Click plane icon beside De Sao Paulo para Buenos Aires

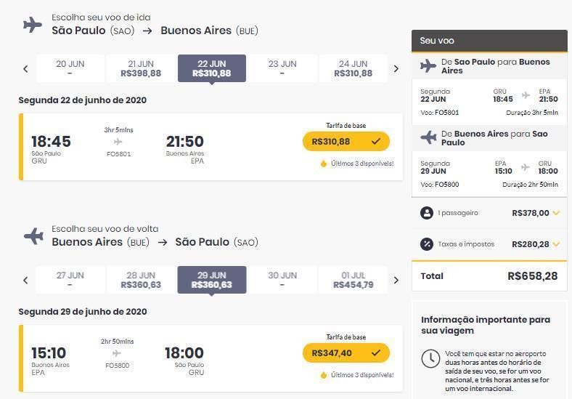428,66
